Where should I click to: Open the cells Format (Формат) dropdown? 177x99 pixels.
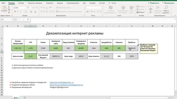click(x=141, y=12)
